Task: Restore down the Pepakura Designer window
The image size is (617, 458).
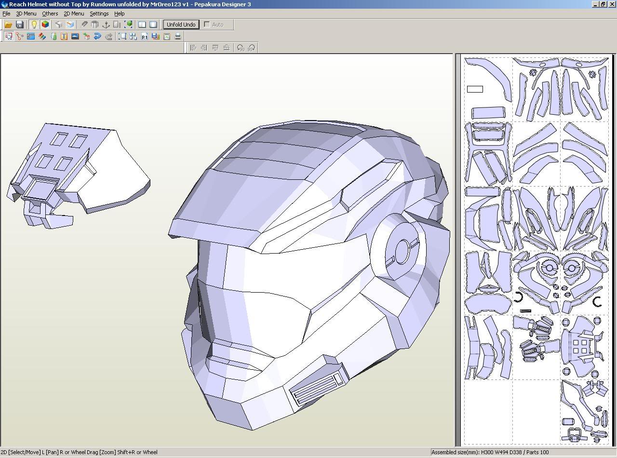Action: tap(603, 4)
